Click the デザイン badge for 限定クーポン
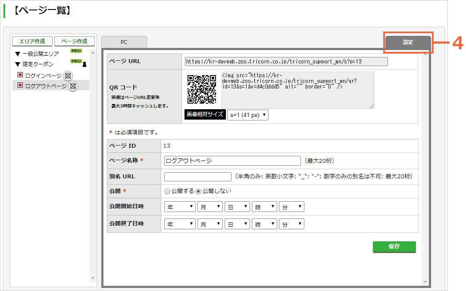Image resolution: width=466 pixels, height=291 pixels. coord(76,61)
